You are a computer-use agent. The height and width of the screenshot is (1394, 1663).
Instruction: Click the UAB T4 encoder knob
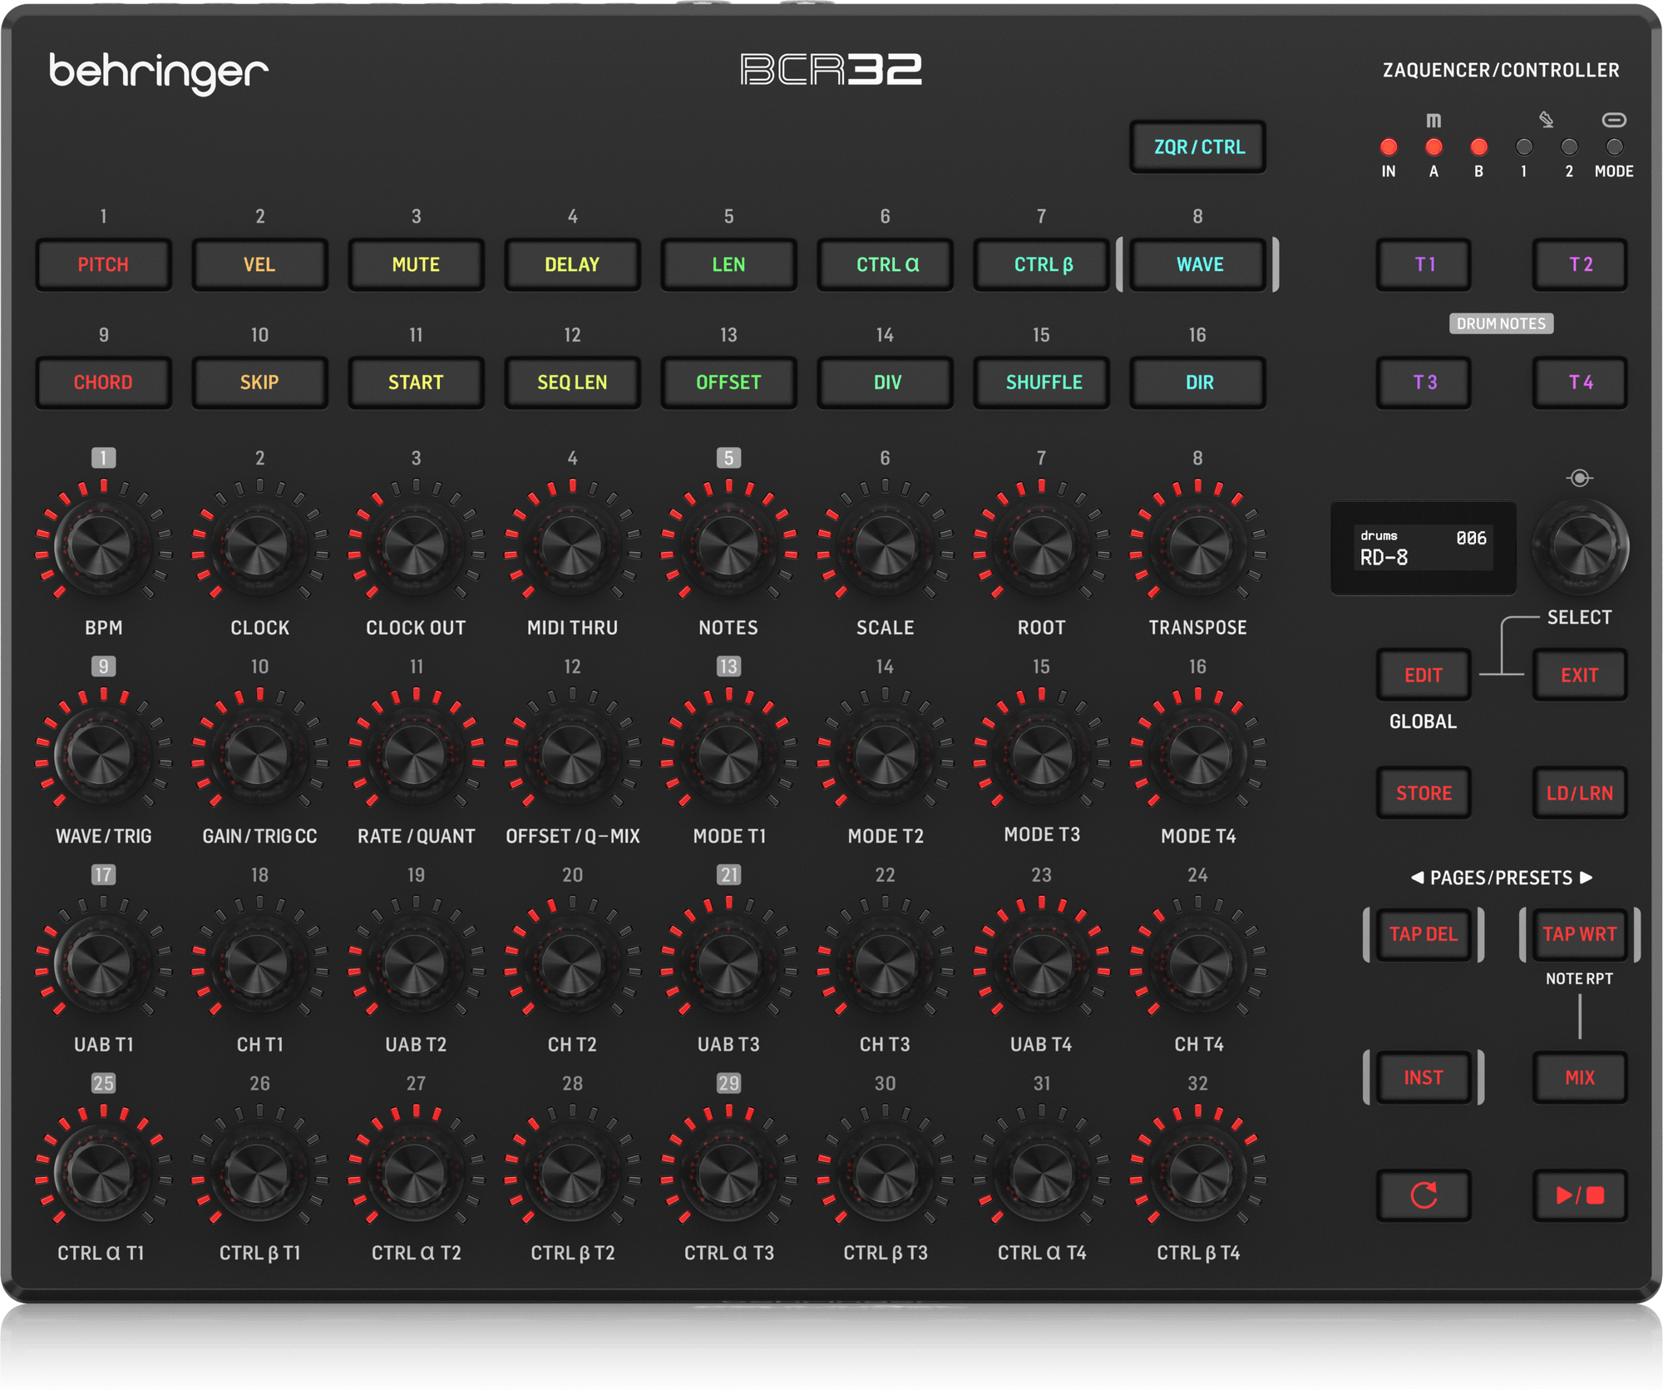(1042, 963)
